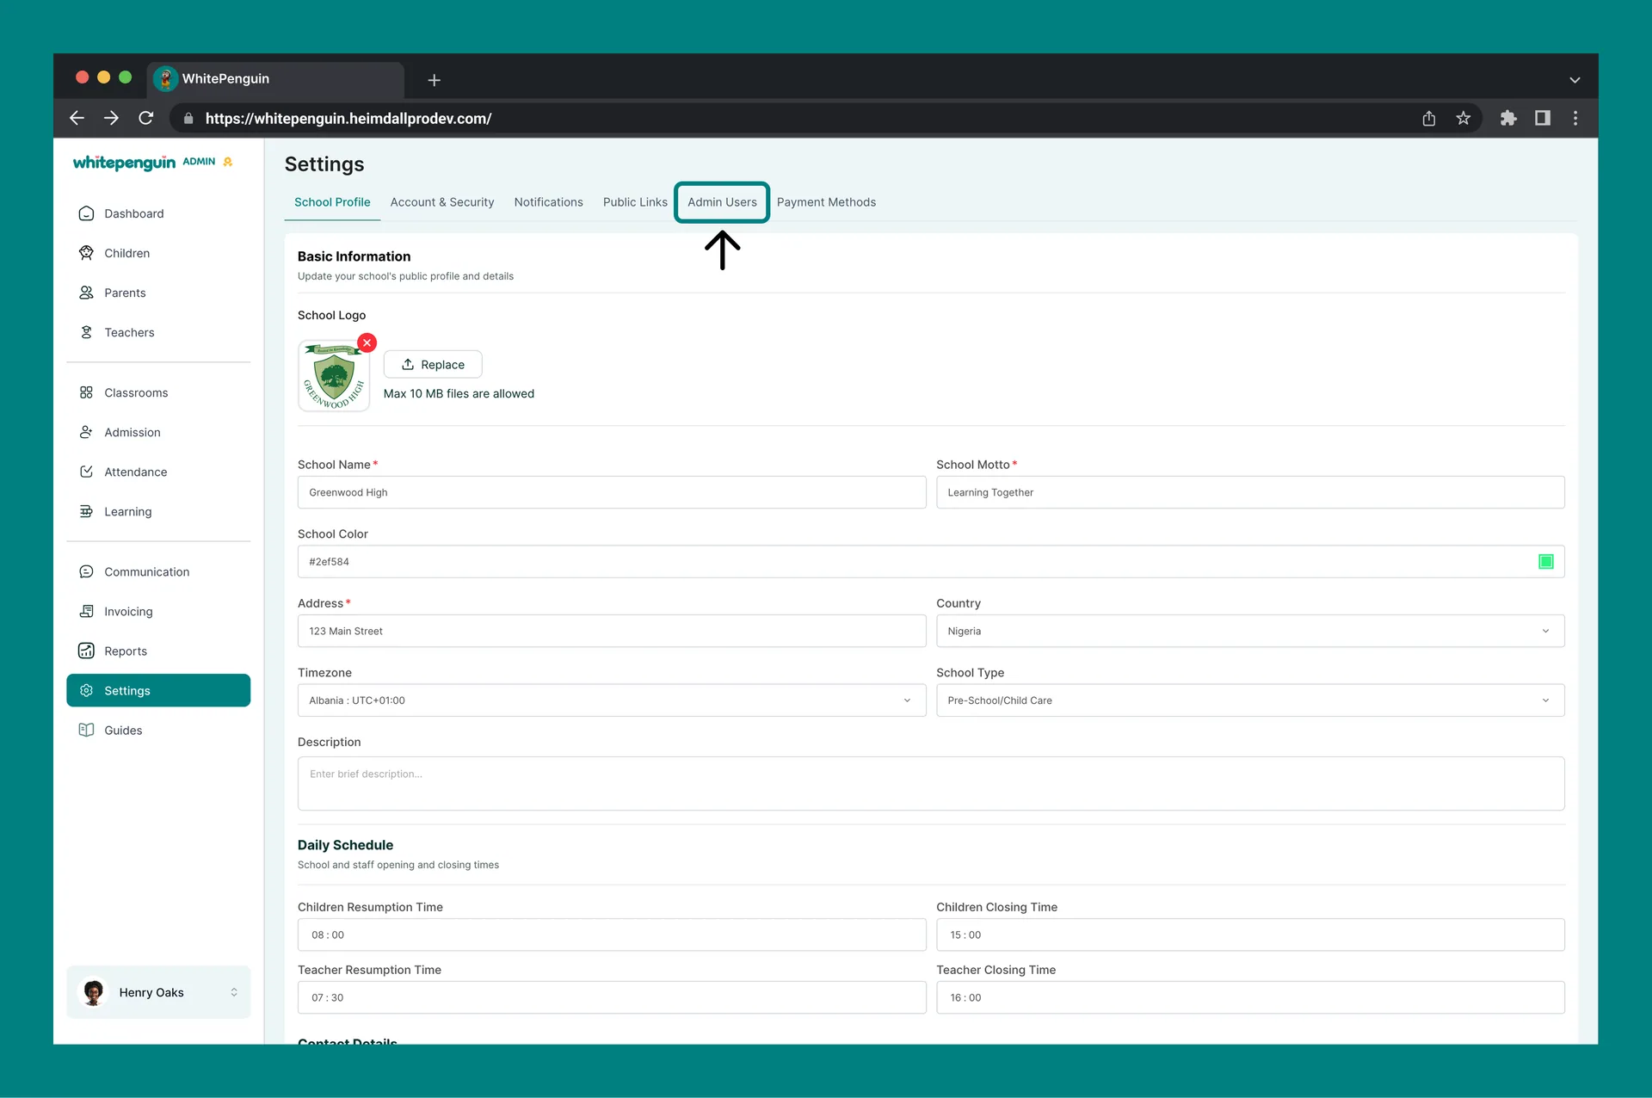Screen dimensions: 1652x1098
Task: Edit the Address field
Action: pyautogui.click(x=612, y=631)
